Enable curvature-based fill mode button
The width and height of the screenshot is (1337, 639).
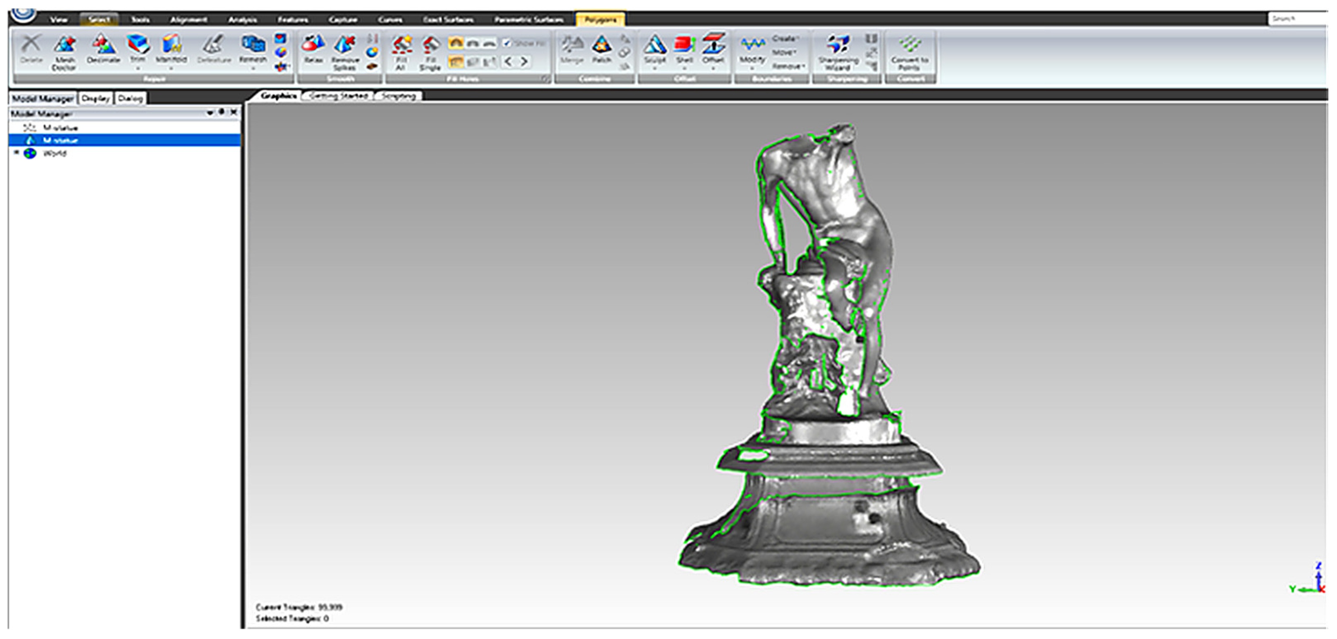coord(456,43)
